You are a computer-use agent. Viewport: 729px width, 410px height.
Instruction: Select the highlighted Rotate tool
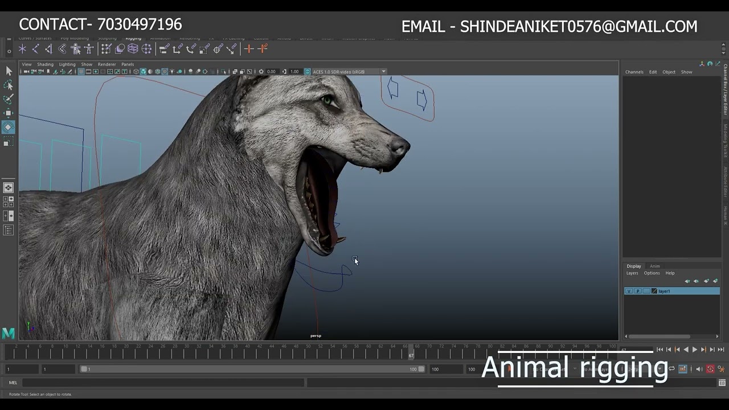pyautogui.click(x=9, y=127)
